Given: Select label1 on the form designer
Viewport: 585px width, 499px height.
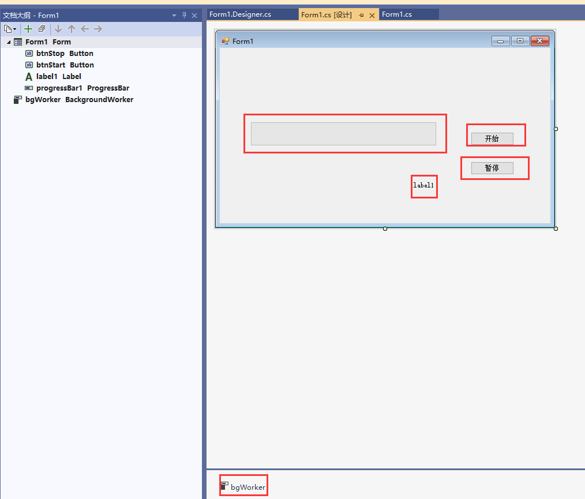Looking at the screenshot, I should (423, 185).
